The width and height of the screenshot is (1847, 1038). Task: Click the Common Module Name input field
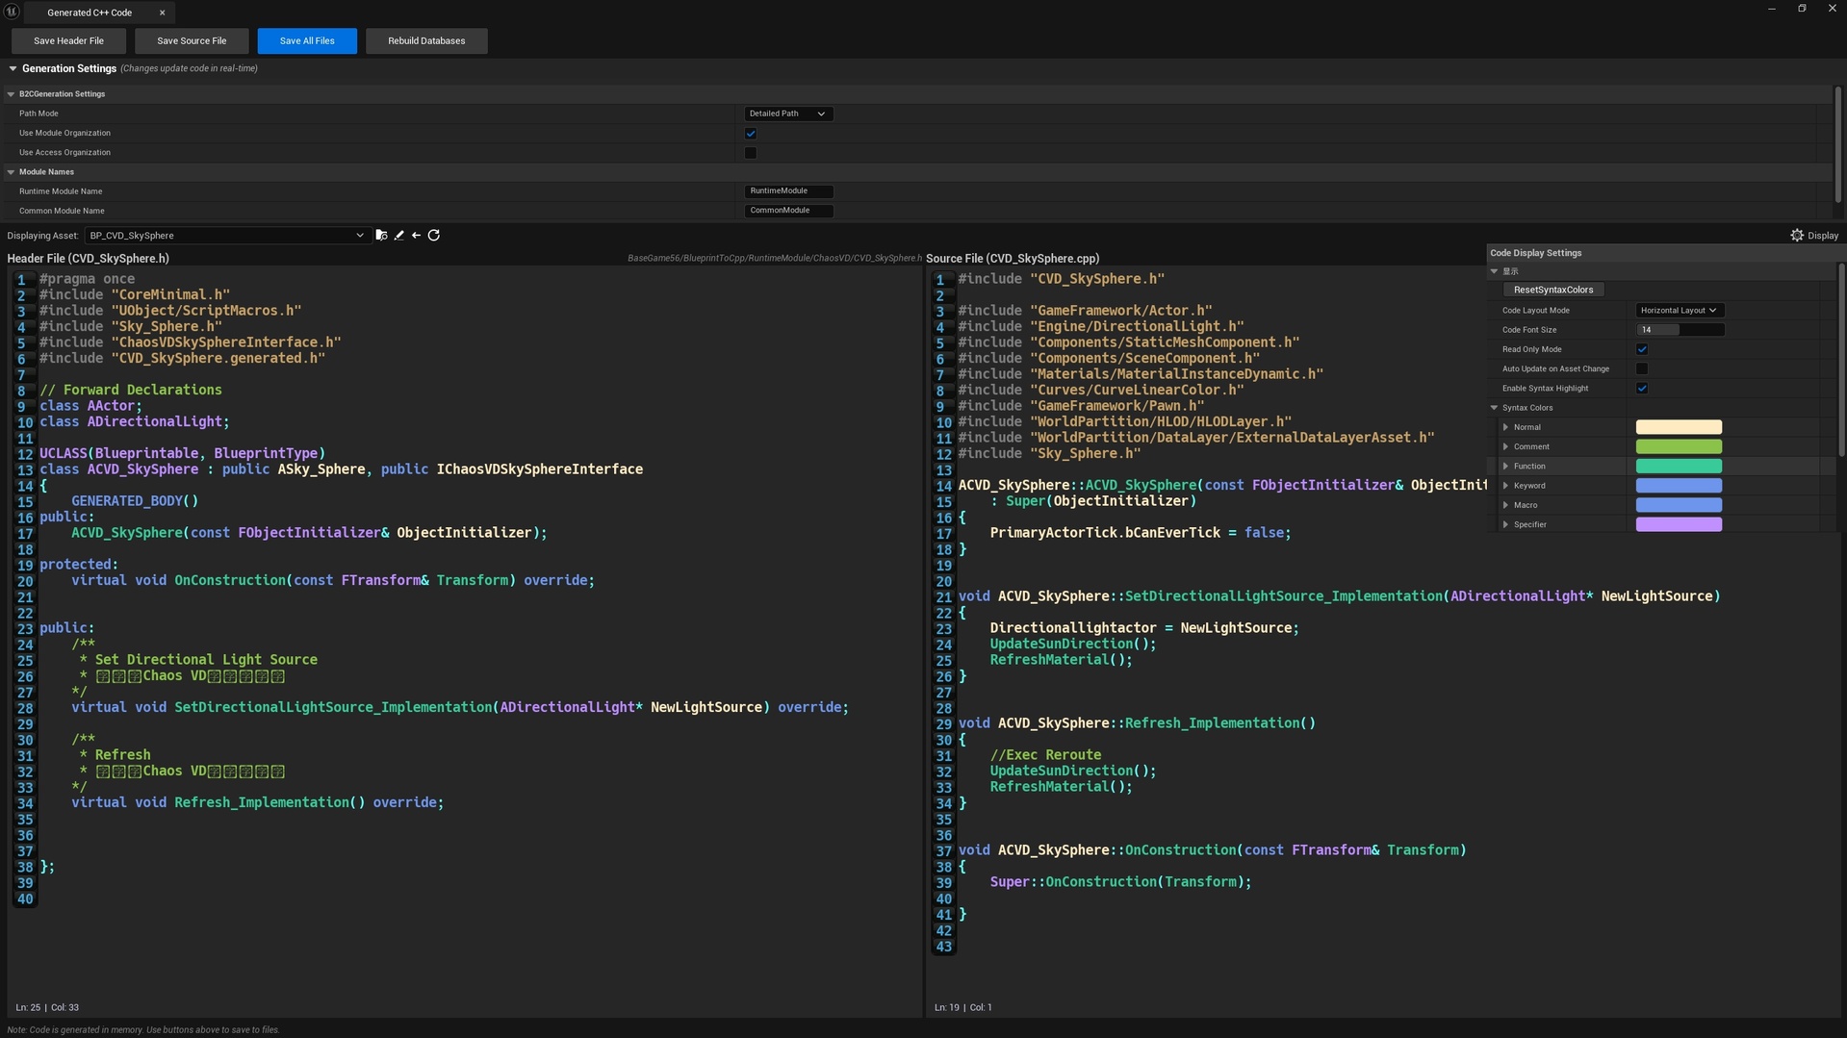click(x=788, y=211)
